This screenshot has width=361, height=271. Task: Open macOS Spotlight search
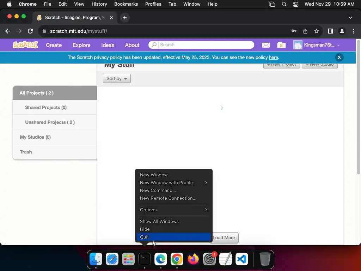(x=284, y=4)
